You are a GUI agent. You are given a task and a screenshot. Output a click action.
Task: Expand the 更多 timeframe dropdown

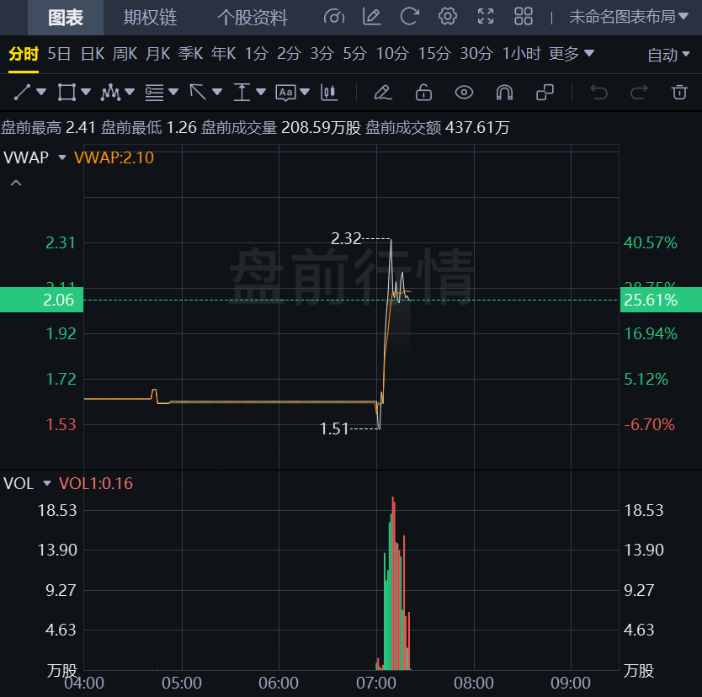click(572, 54)
